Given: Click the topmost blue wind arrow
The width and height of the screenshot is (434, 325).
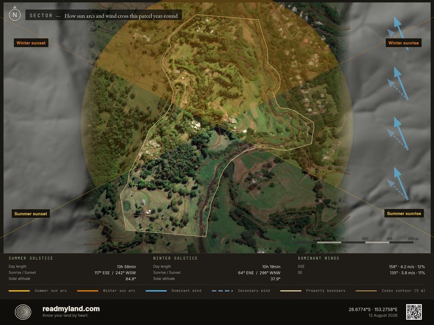Looking at the screenshot, I should pyautogui.click(x=401, y=33).
